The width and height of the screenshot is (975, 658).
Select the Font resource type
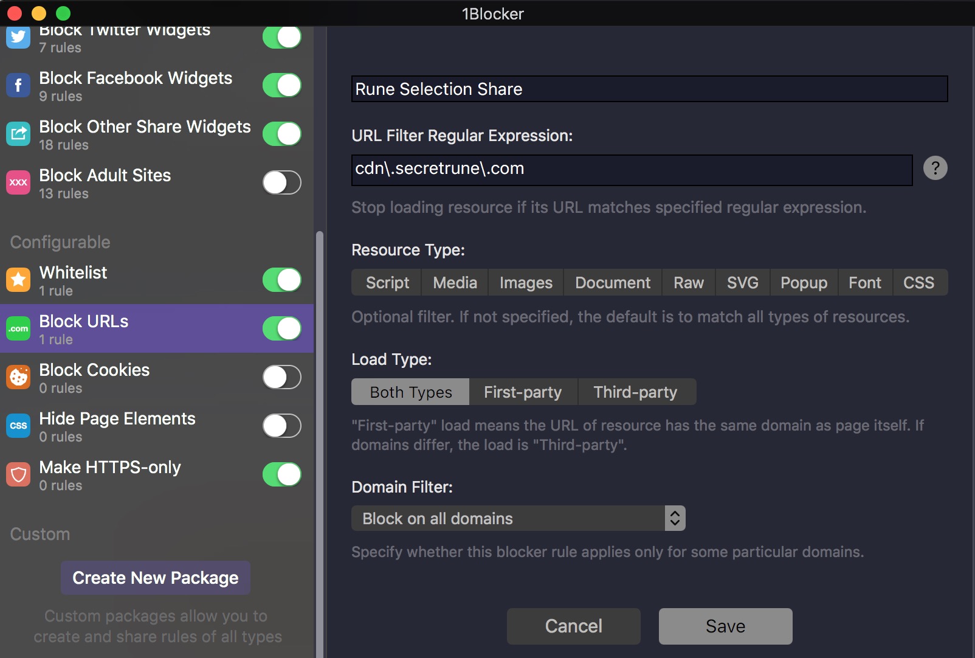865,282
